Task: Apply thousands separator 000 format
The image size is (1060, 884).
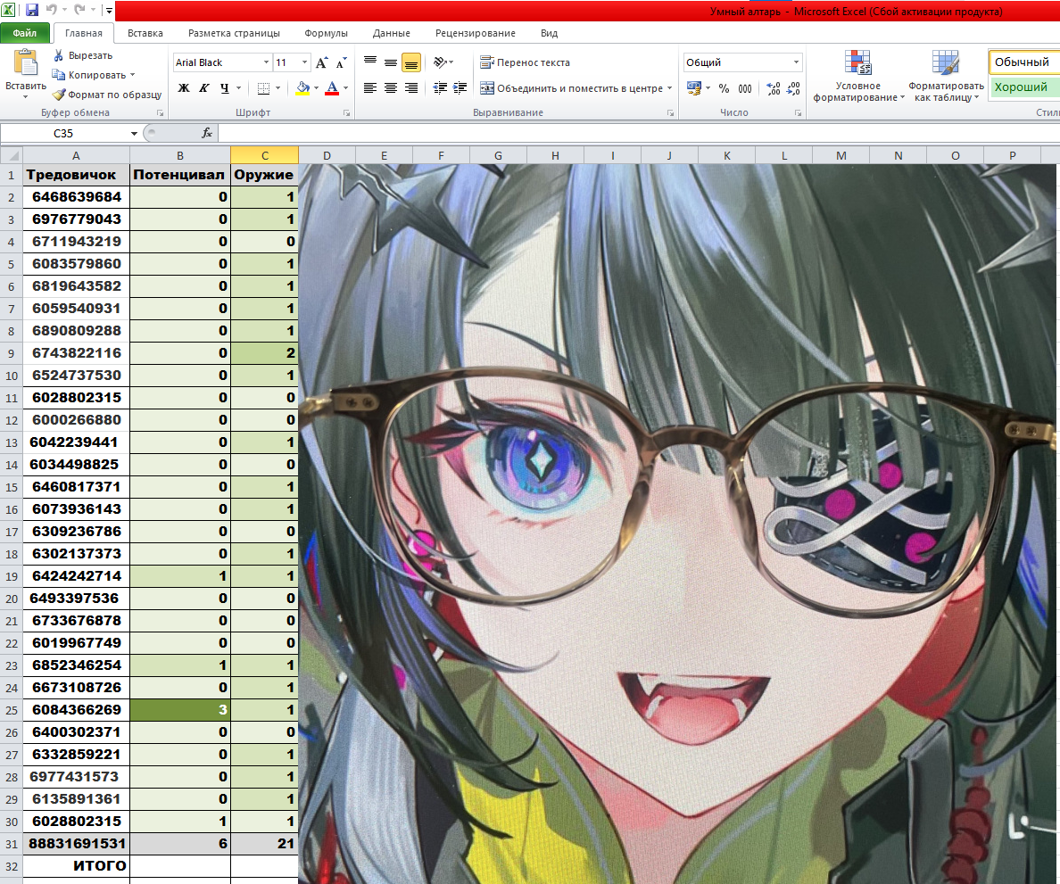Action: pyautogui.click(x=745, y=88)
